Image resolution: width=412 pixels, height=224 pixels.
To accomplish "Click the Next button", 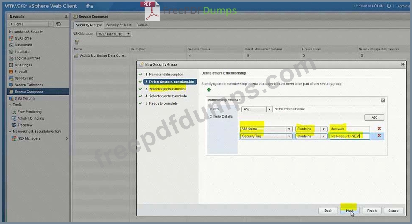I will 350,211.
